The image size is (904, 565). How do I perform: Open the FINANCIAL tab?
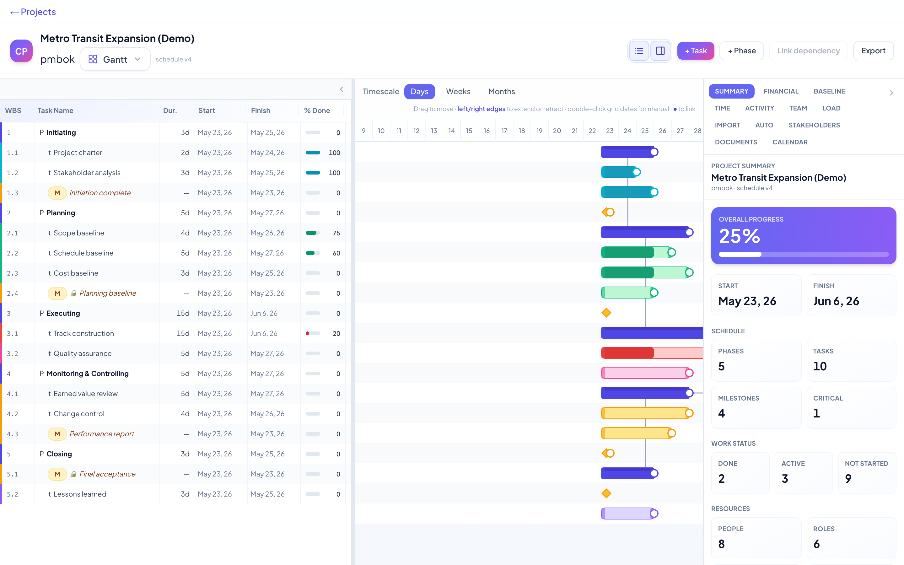[x=781, y=91]
